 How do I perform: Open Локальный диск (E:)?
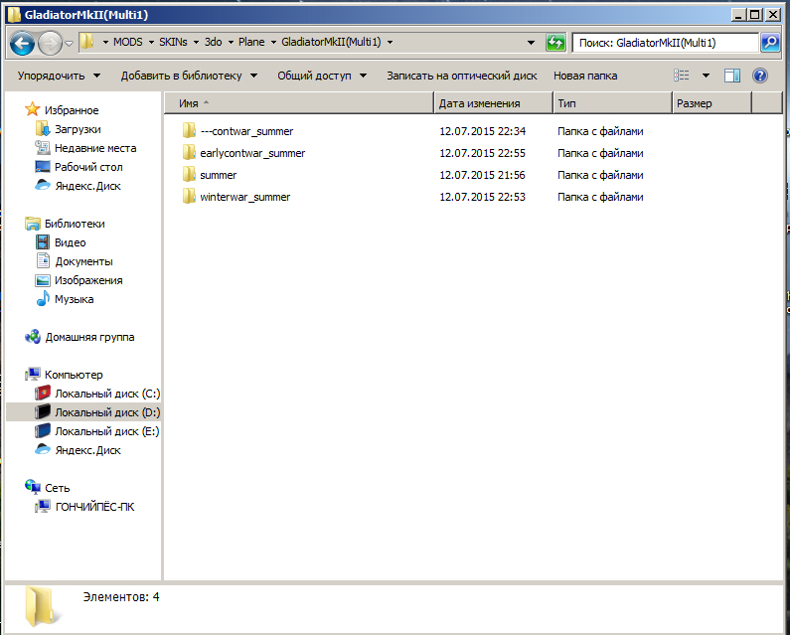(106, 431)
